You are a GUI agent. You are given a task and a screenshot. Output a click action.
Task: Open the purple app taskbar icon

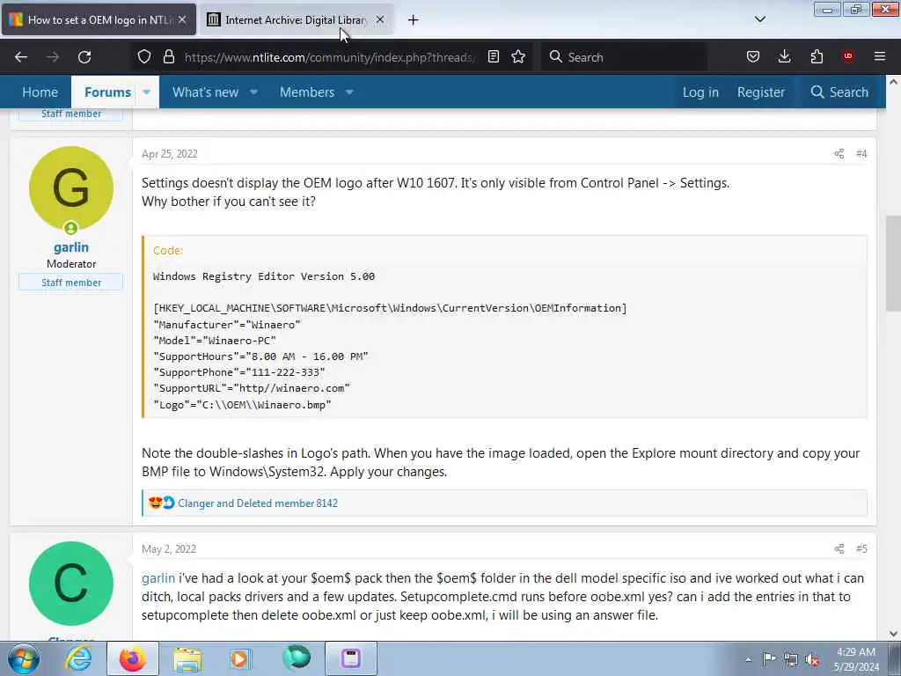click(x=350, y=658)
